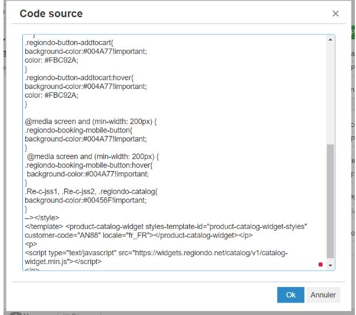Cancel with the Annuler button
Image resolution: width=356 pixels, height=315 pixels.
point(323,295)
